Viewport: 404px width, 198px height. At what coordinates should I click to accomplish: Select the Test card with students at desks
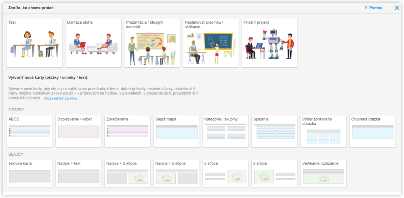35,43
